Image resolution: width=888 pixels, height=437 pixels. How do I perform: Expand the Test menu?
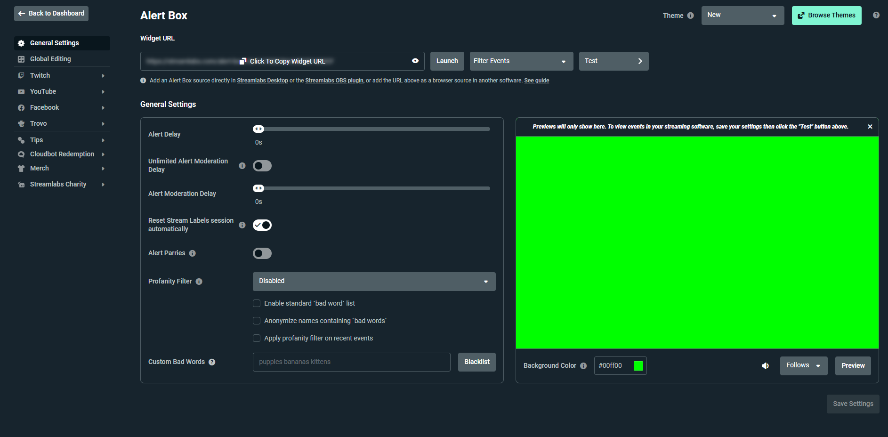click(x=614, y=61)
